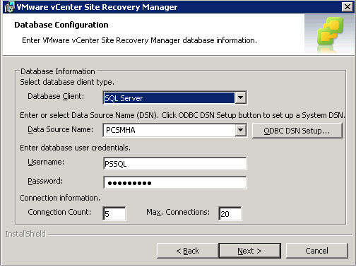Viewport: 356px width, 267px height.
Task: Cancel the installation wizard
Action: [316, 251]
